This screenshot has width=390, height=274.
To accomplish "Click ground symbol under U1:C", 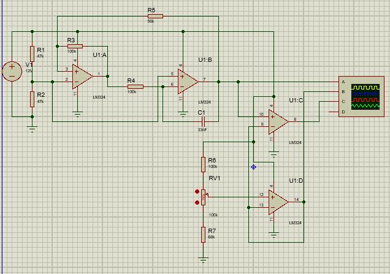I will (x=273, y=154).
